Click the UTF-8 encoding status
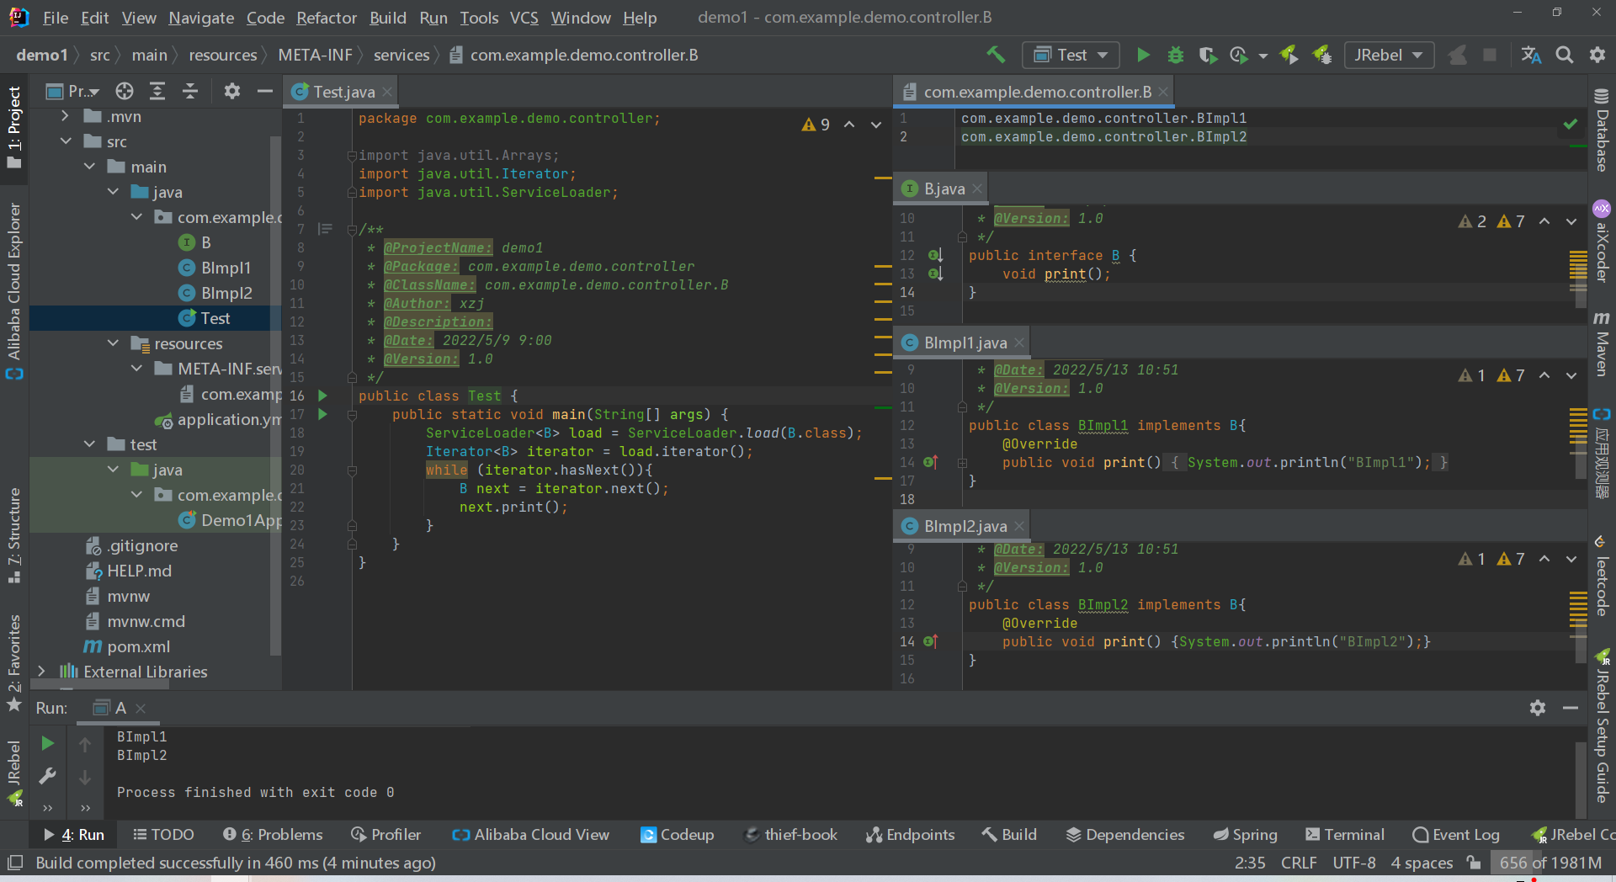1616x882 pixels. click(1353, 863)
